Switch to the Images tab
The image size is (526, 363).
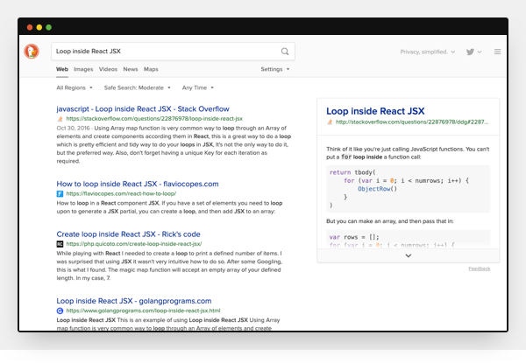[x=83, y=69]
